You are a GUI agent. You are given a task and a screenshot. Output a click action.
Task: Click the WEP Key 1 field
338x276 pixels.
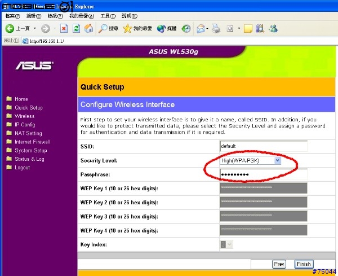(x=264, y=188)
